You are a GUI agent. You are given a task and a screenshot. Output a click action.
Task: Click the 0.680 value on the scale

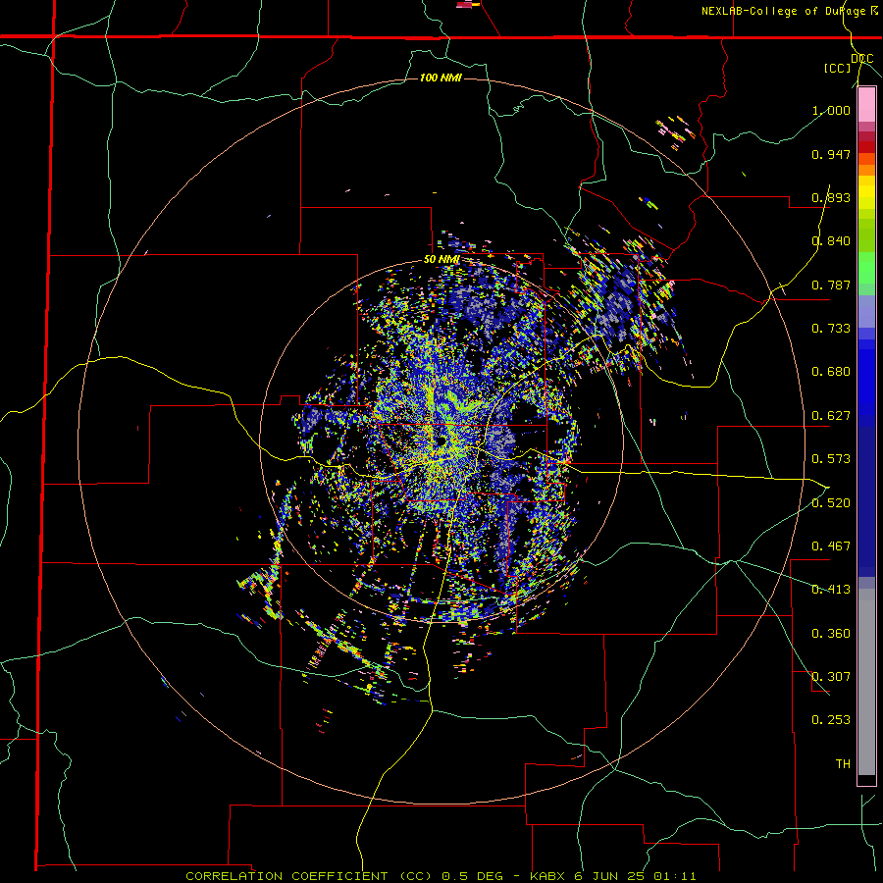(x=831, y=372)
